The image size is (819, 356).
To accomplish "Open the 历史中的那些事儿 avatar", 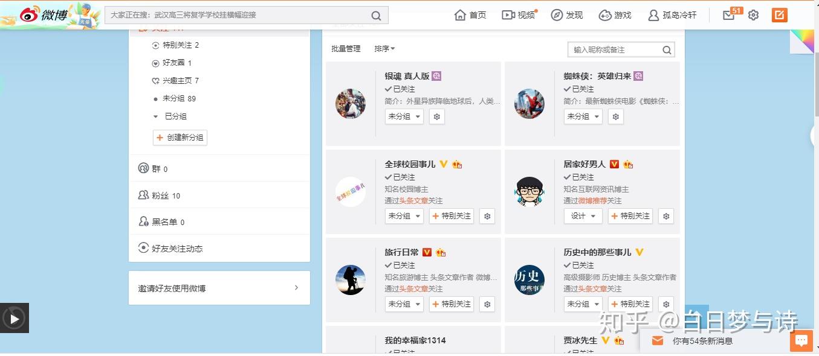I will (x=529, y=280).
